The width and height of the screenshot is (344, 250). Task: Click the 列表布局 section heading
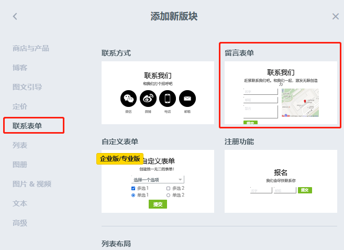[x=116, y=244]
